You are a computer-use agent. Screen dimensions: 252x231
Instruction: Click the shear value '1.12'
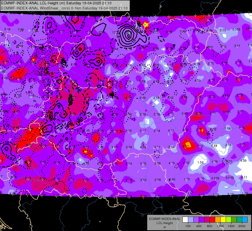200,146
